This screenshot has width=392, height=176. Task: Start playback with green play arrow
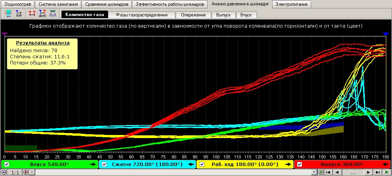click(x=387, y=172)
